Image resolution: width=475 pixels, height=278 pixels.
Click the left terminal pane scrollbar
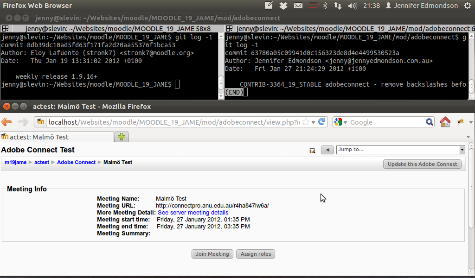click(x=221, y=66)
